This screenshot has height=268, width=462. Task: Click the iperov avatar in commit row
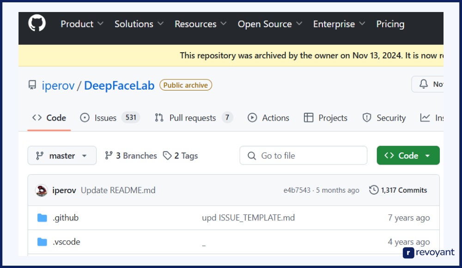42,190
